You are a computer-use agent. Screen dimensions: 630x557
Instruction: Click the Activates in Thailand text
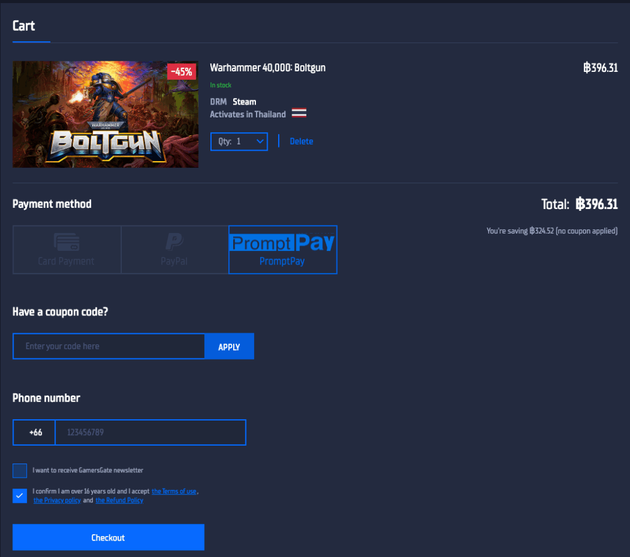tap(248, 114)
